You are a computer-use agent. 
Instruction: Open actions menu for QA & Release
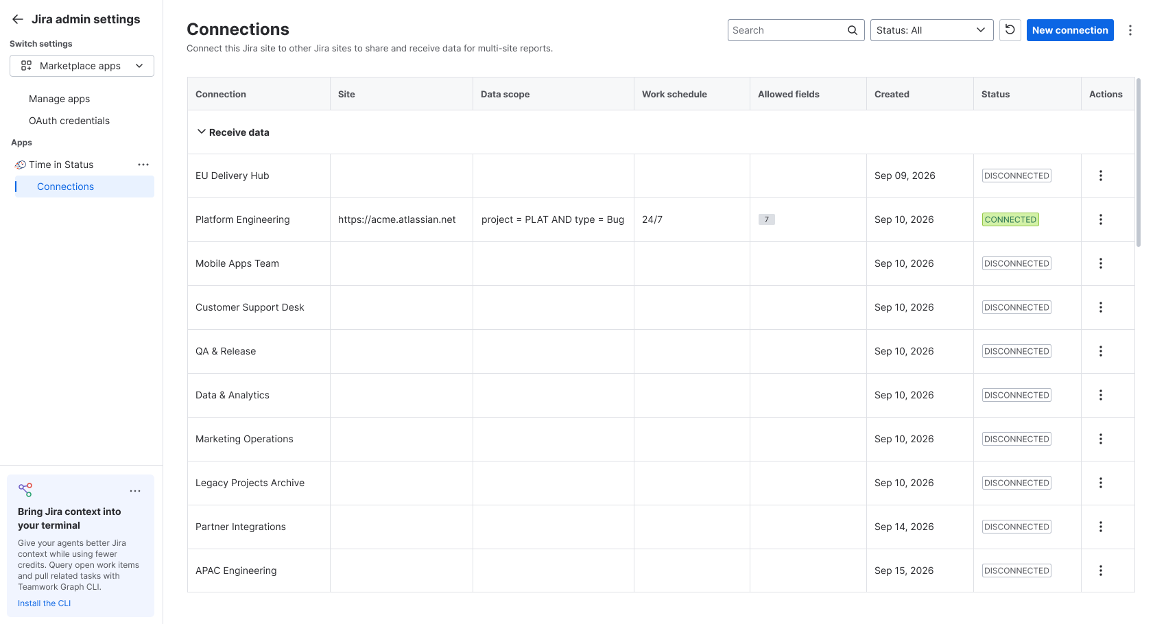1101,351
